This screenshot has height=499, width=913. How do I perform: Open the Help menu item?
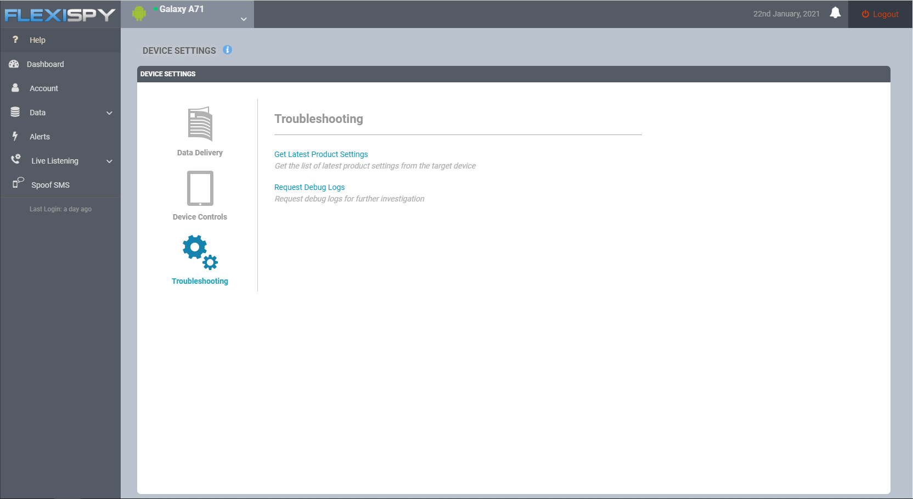click(x=60, y=40)
